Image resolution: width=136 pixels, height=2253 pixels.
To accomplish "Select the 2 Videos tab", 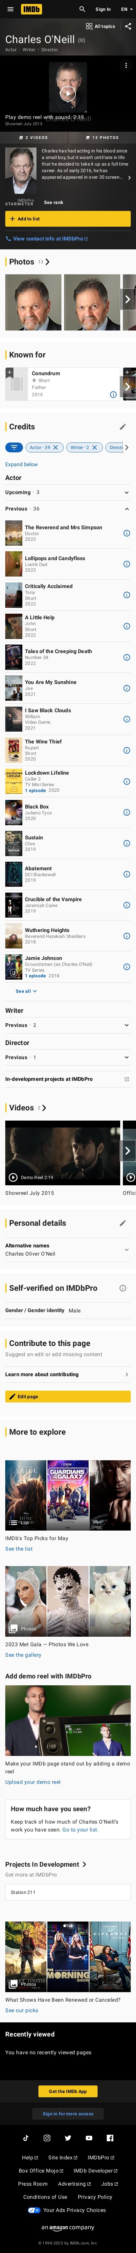I will click(34, 137).
